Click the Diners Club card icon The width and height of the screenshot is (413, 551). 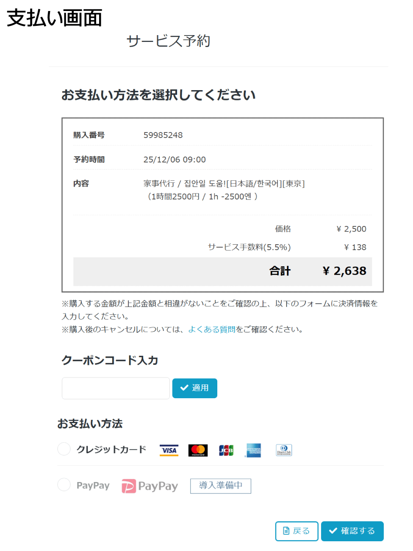click(283, 449)
